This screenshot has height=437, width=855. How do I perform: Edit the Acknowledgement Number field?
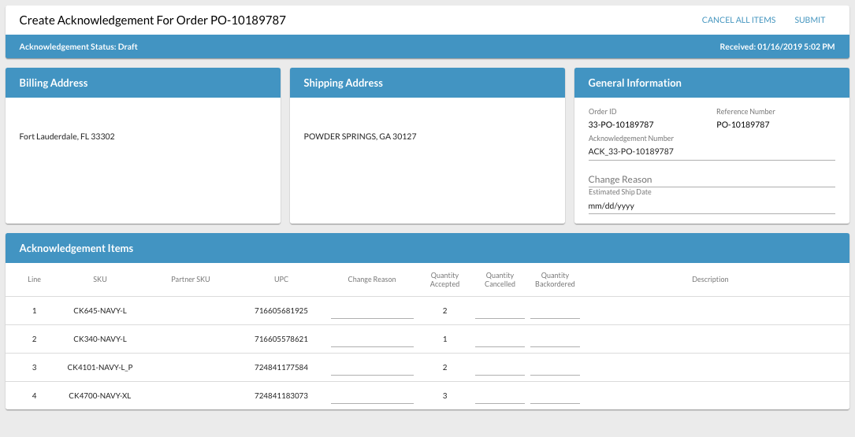tap(711, 151)
